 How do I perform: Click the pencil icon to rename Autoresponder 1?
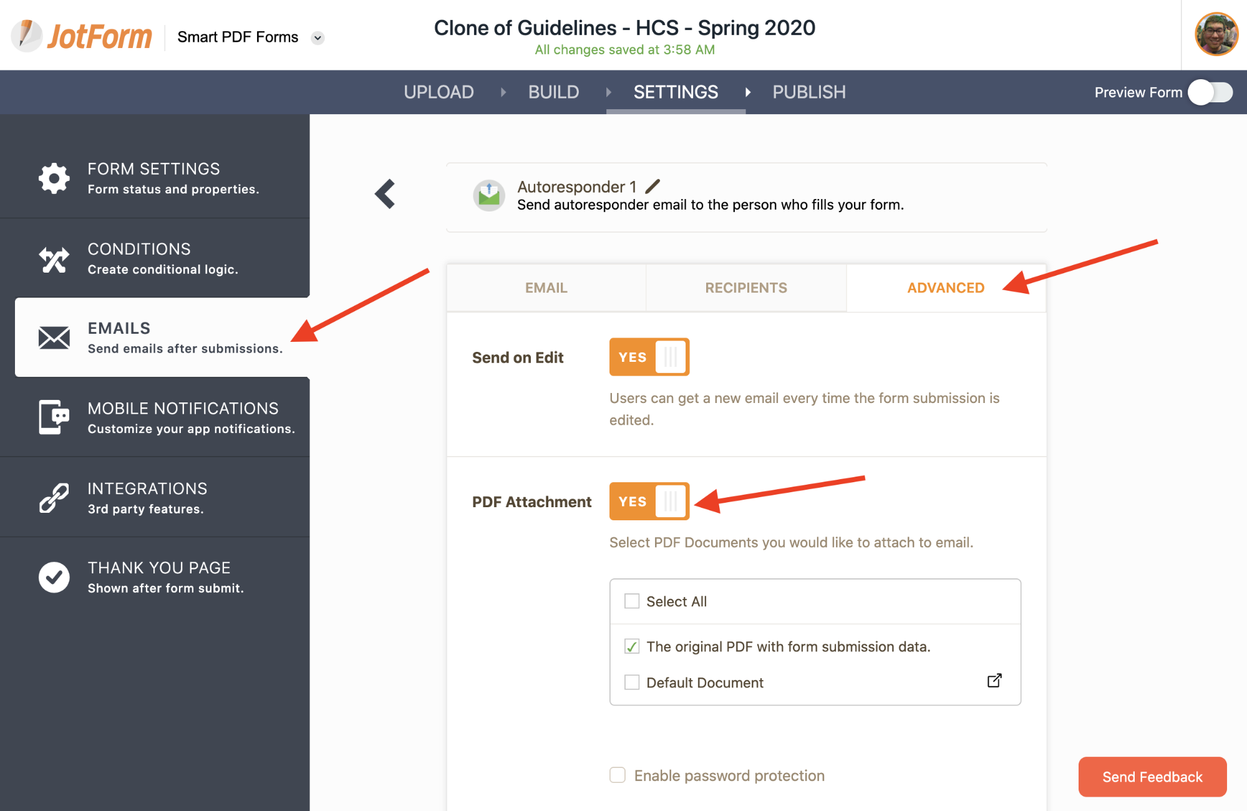653,186
